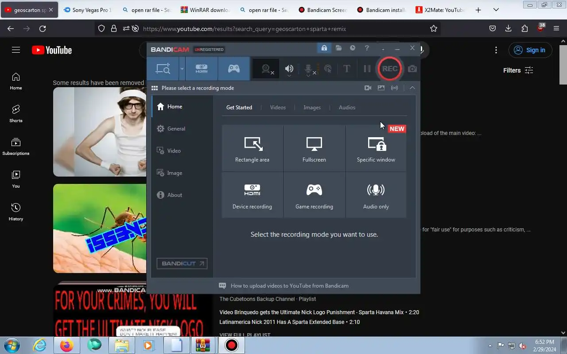The width and height of the screenshot is (567, 354).
Task: Open Firefox application hamburger menu
Action: 556,28
